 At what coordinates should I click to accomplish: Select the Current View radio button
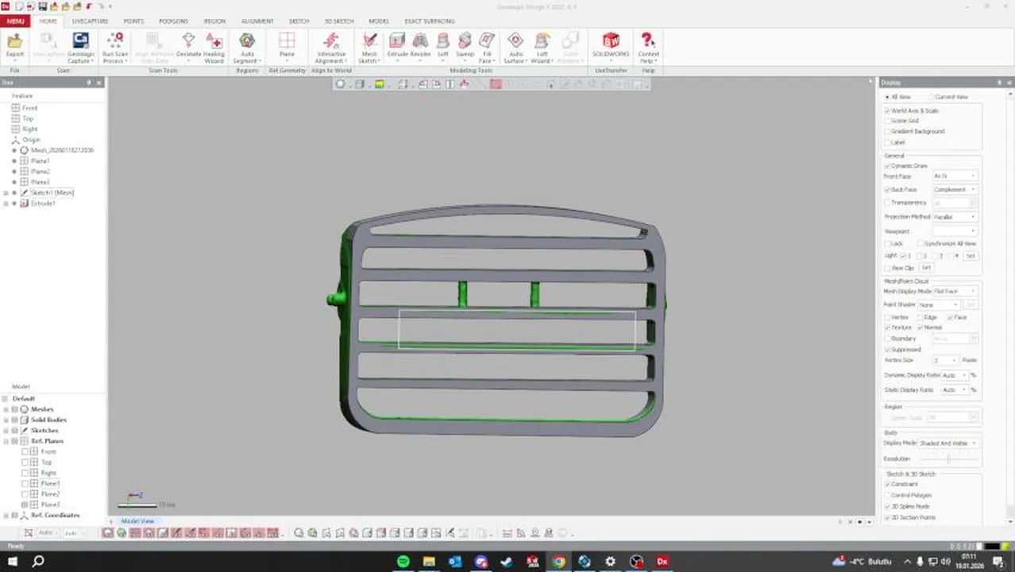click(x=931, y=97)
